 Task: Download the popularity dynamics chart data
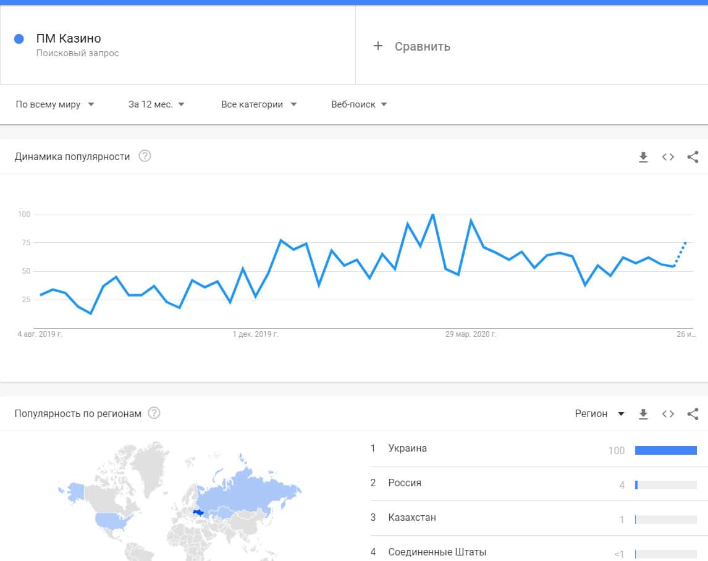643,157
